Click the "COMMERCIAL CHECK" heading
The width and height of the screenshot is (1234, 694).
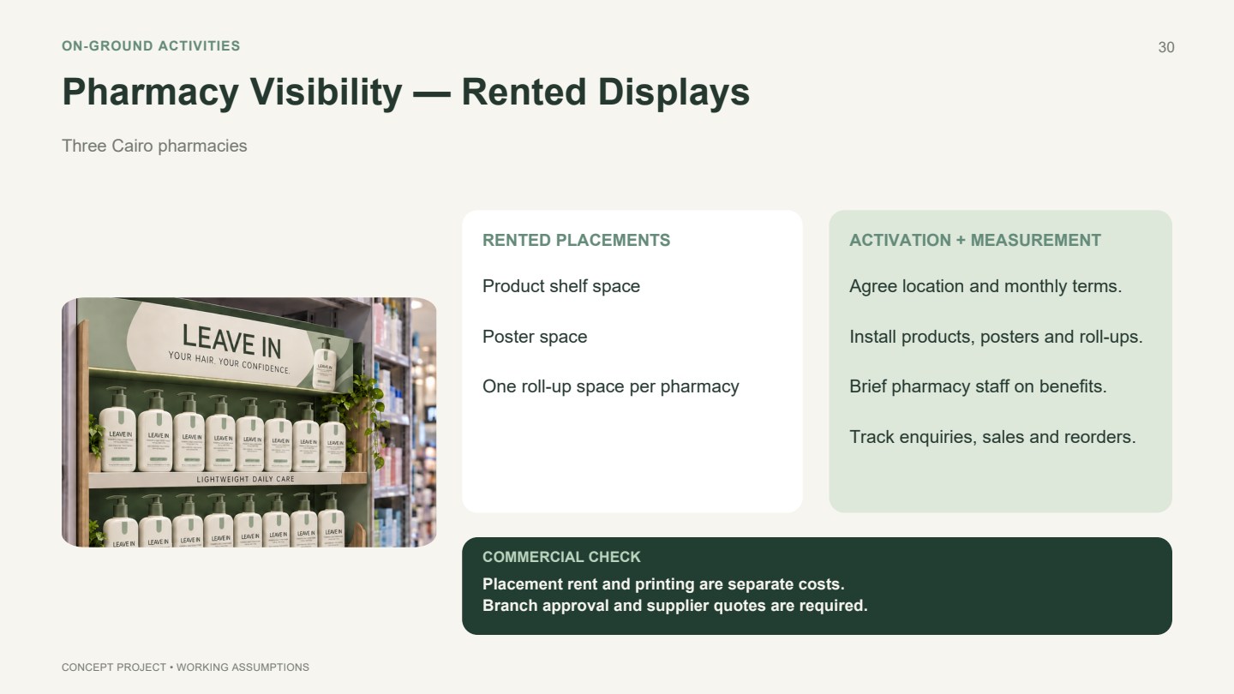tap(561, 557)
